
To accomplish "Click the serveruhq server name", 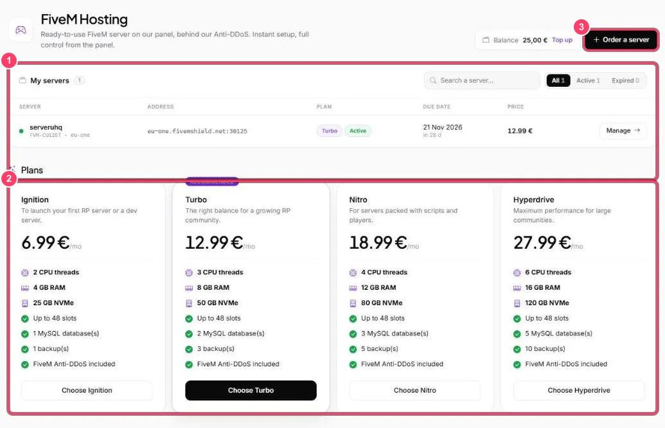I will (46, 127).
